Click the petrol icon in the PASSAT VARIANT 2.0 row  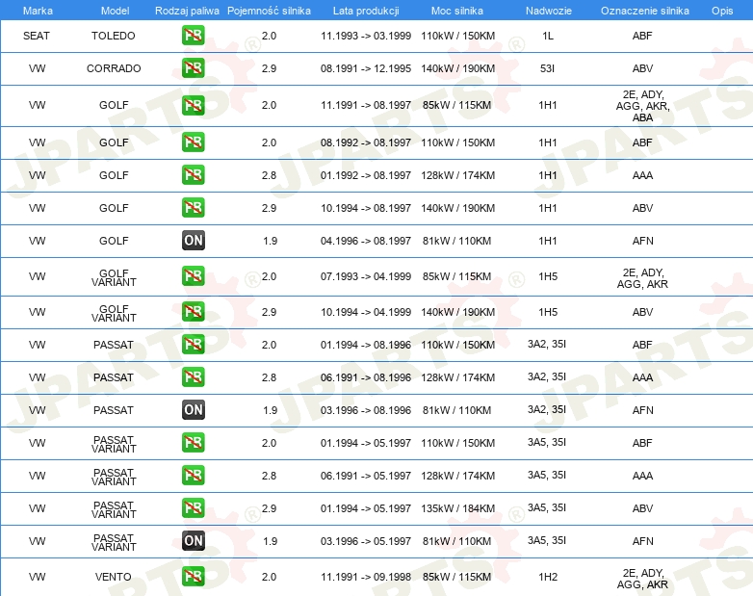tap(193, 442)
